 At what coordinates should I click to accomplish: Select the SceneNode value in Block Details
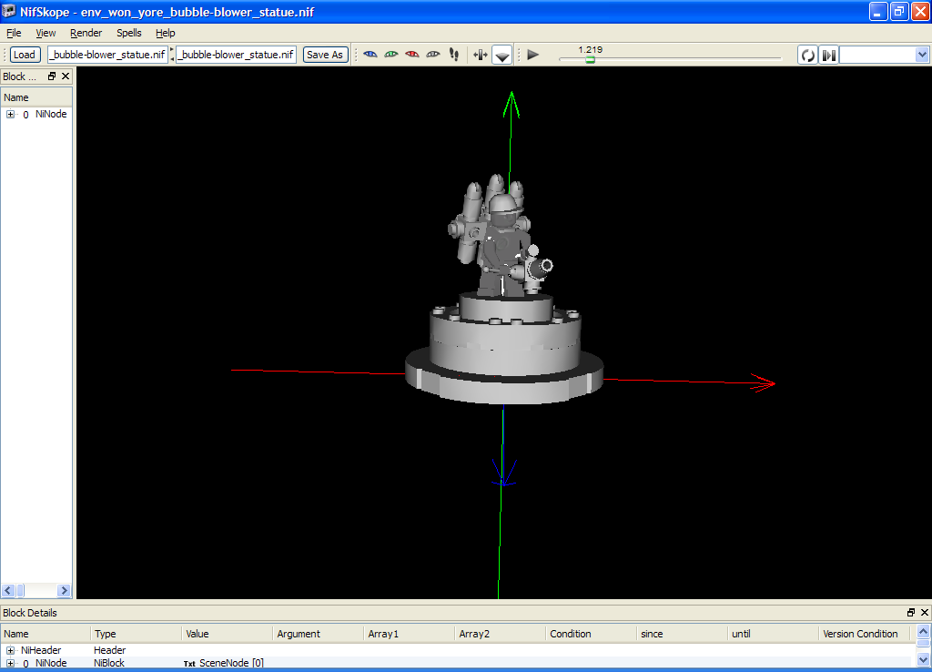230,663
